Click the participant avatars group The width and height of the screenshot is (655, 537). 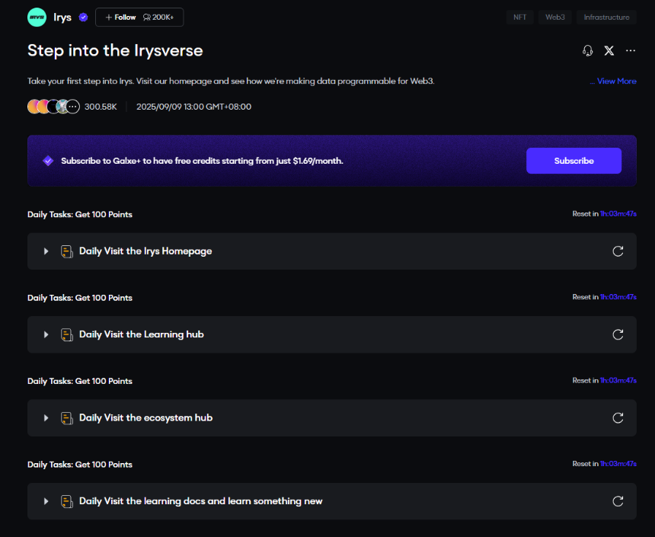[53, 107]
